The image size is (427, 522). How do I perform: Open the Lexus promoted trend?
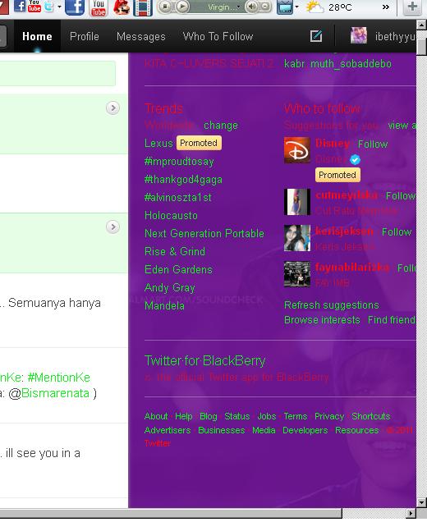pos(158,143)
